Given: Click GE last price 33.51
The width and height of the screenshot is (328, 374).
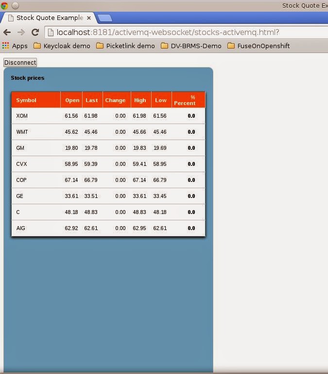Looking at the screenshot, I should coord(91,196).
